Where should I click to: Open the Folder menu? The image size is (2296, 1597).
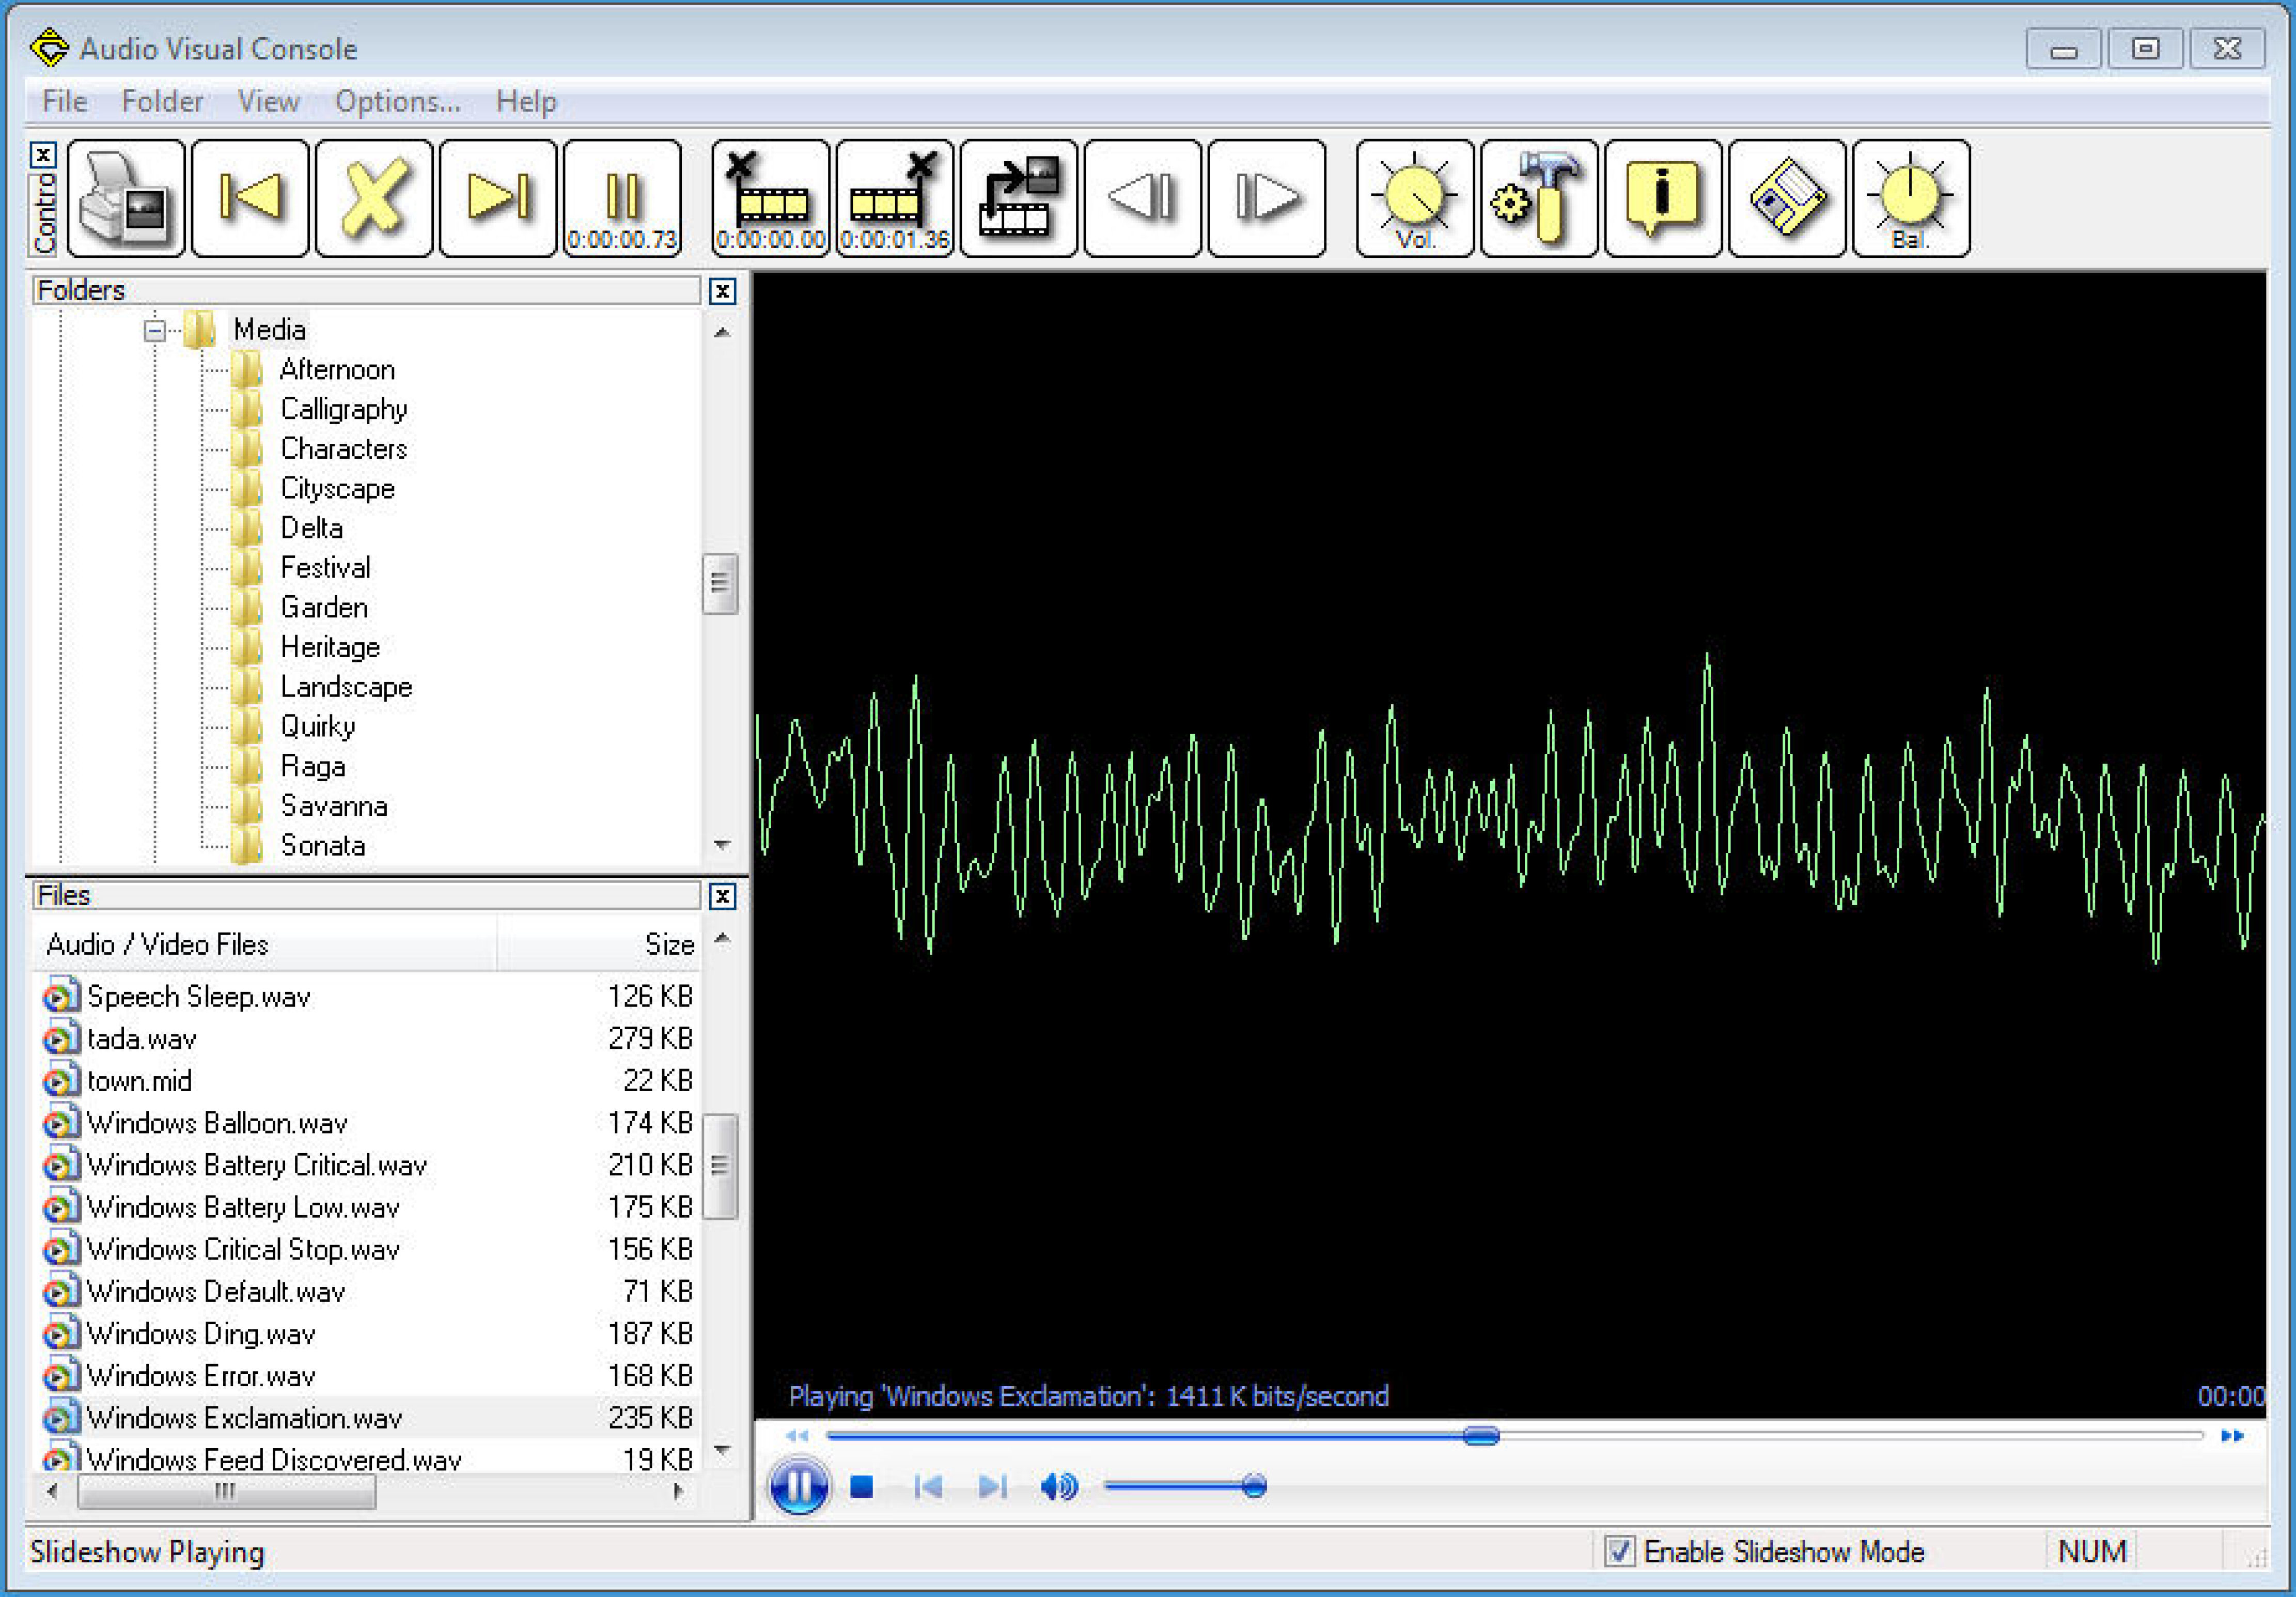(x=162, y=102)
